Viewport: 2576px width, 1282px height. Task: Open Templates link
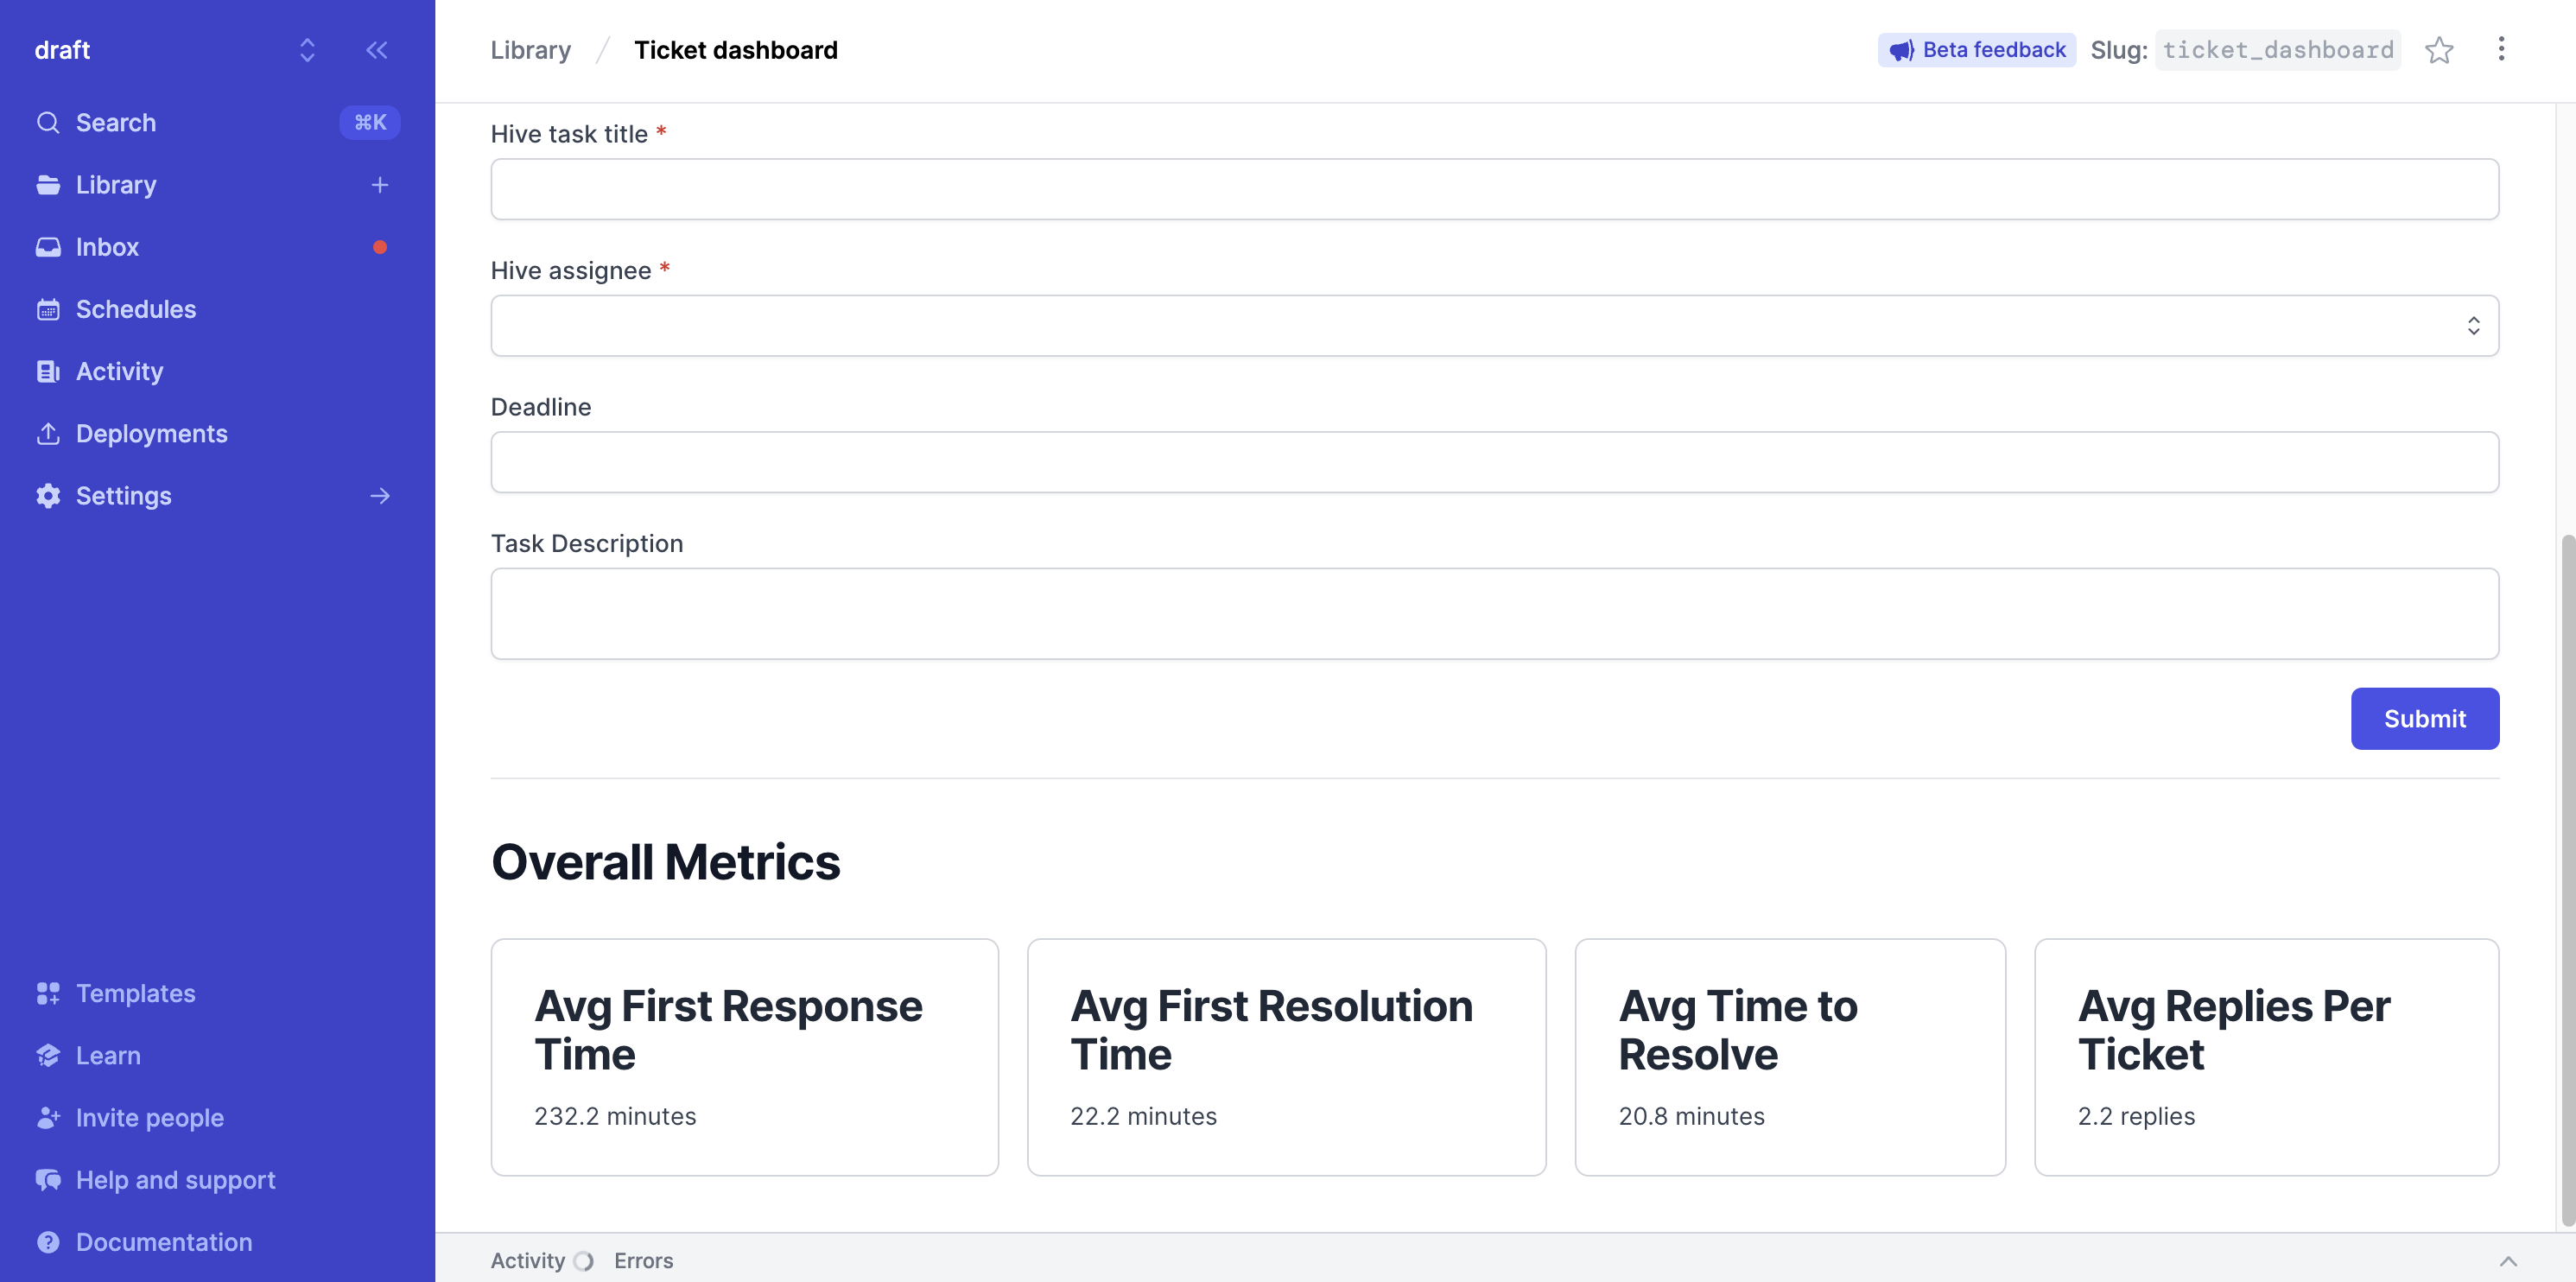click(x=136, y=993)
